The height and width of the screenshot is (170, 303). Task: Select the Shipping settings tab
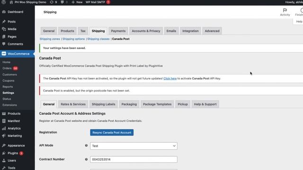coord(98,31)
